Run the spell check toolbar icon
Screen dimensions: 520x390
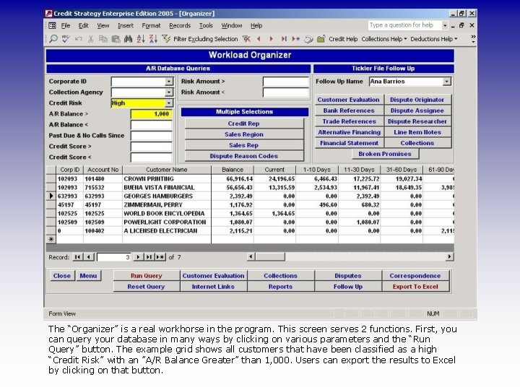tap(66, 39)
